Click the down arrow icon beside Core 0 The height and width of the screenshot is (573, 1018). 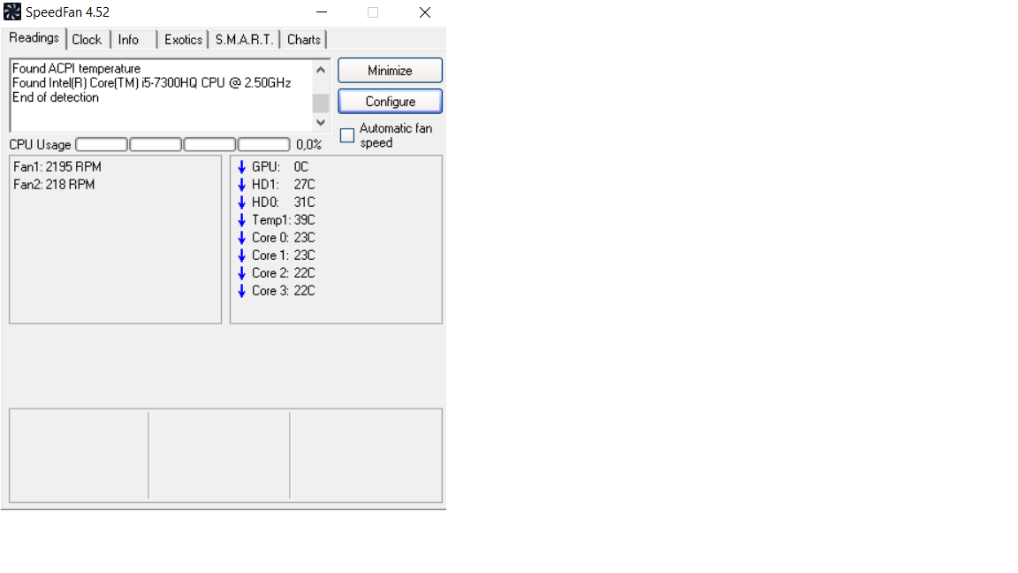tap(241, 238)
